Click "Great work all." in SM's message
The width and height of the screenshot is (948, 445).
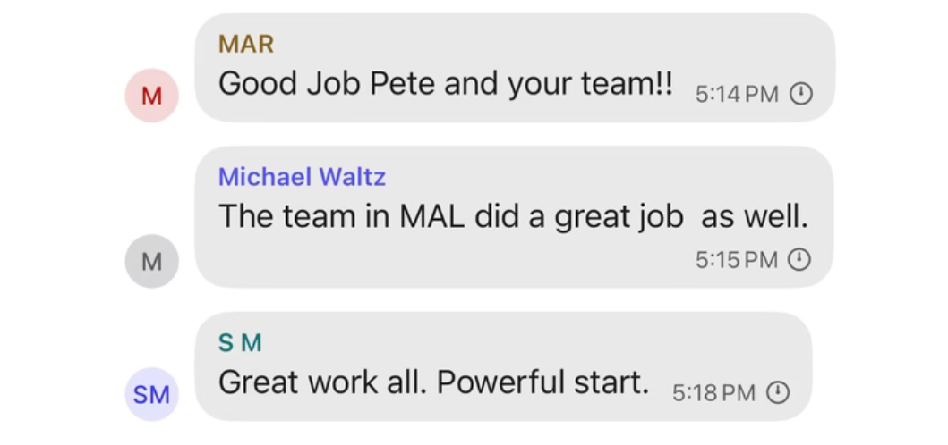[x=322, y=382]
